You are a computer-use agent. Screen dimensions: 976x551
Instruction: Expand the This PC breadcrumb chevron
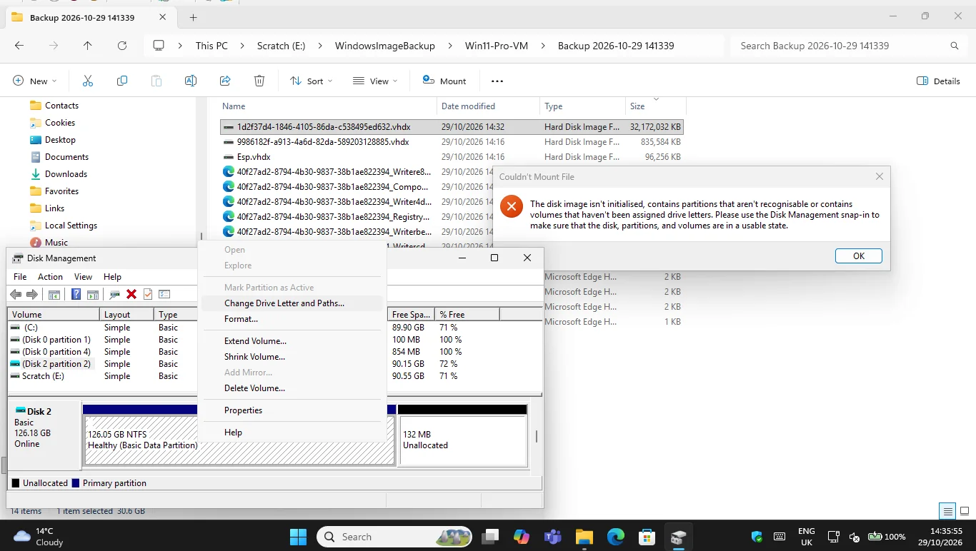pos(242,46)
